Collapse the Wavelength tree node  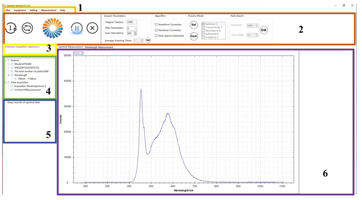(9, 75)
